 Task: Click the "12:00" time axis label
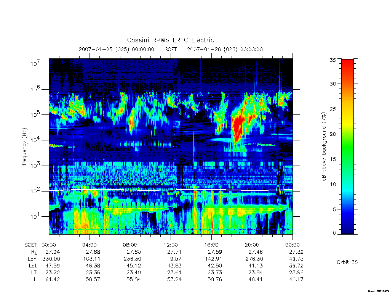pos(171,245)
